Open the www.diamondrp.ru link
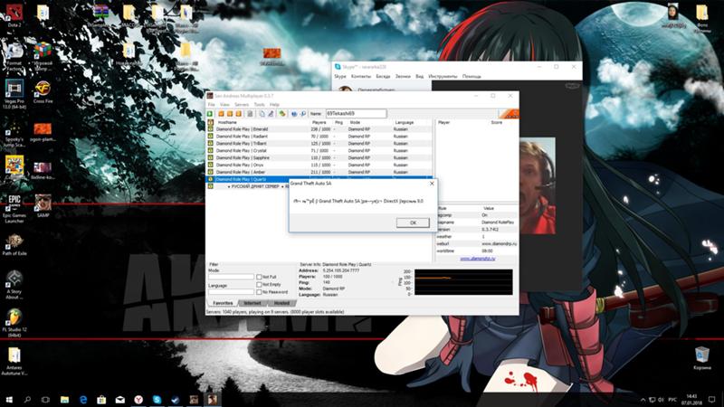This screenshot has height=407, width=724. point(478,259)
